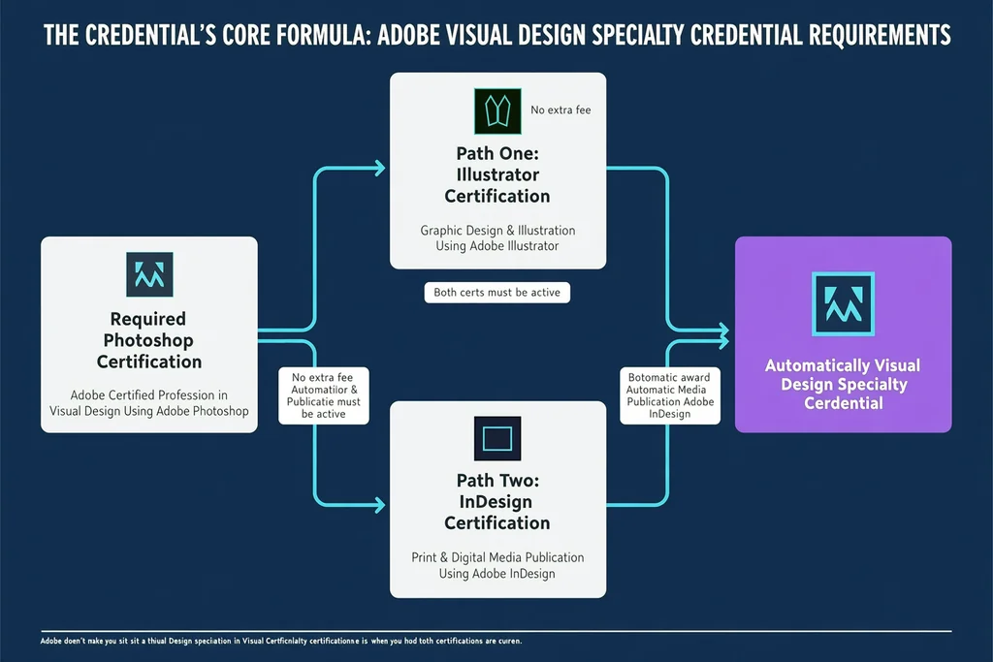Click the 'Required Photoshop Certification' heading
Viewport: 993px width, 662px height.
pos(148,340)
